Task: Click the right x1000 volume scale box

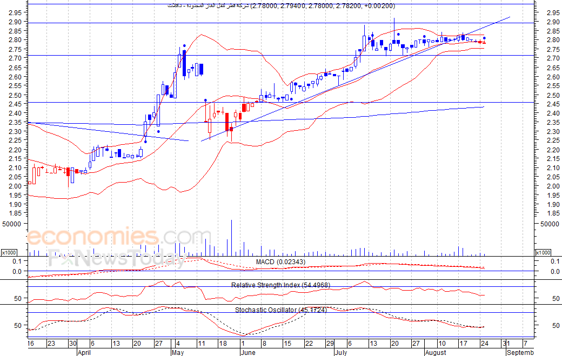Action: 542,253
